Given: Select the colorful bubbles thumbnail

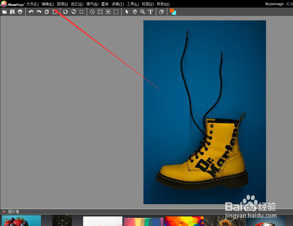Looking at the screenshot, I should pos(184,221).
